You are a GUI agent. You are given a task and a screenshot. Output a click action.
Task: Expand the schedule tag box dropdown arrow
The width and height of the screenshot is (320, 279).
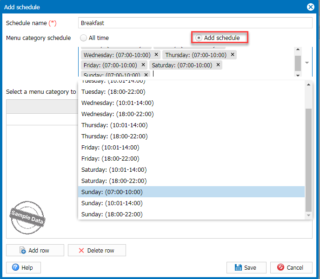point(307,62)
